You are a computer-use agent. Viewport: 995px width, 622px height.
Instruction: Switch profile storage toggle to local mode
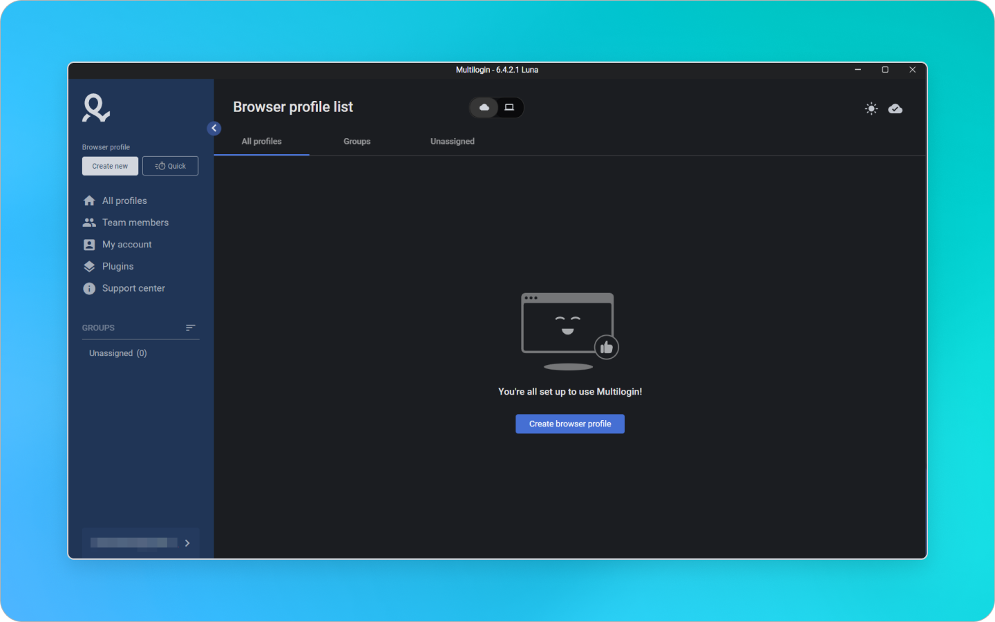[x=509, y=107]
